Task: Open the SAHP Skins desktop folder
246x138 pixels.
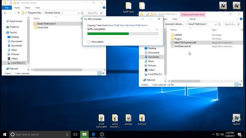Action: click(x=128, y=7)
